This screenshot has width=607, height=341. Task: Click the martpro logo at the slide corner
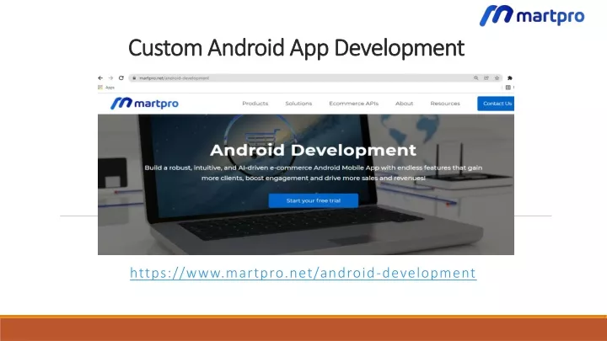pyautogui.click(x=532, y=16)
